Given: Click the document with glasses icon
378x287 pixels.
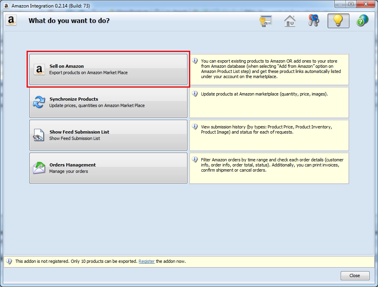Looking at the screenshot, I should click(39, 135).
